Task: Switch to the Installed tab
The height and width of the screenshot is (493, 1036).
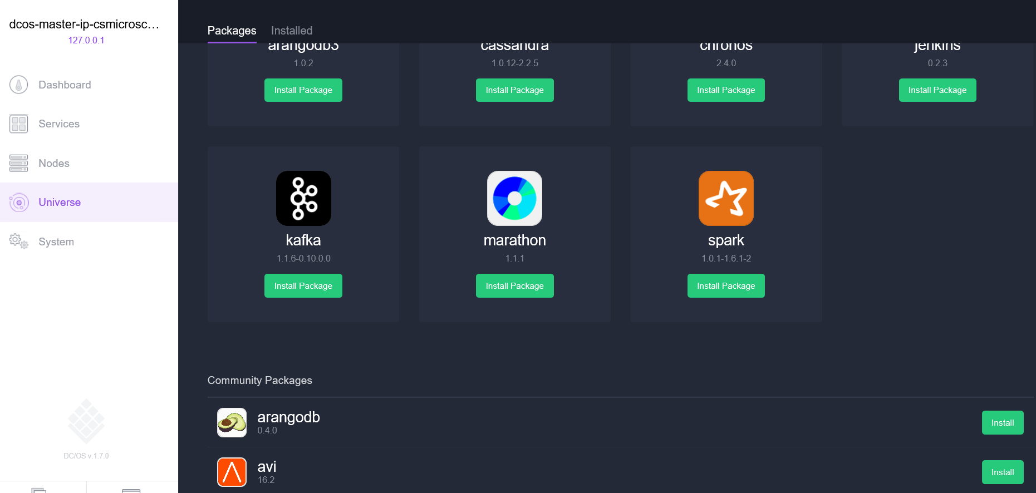Action: (x=292, y=31)
